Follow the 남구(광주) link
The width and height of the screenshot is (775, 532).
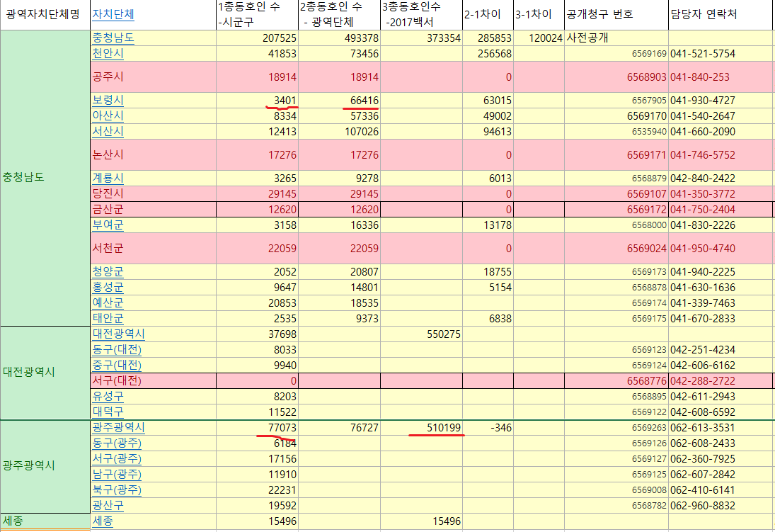(117, 475)
